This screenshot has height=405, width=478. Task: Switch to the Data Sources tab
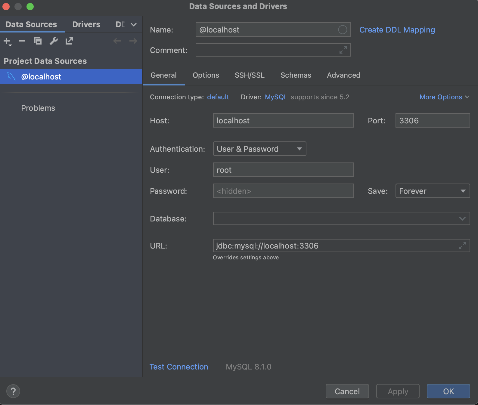click(31, 24)
